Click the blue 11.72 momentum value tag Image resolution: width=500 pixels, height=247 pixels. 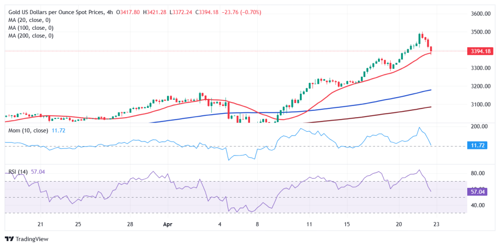coord(477,145)
